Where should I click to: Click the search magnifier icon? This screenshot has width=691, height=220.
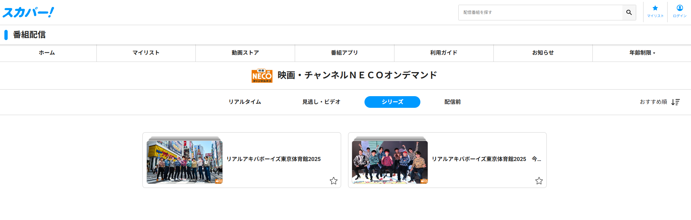629,12
